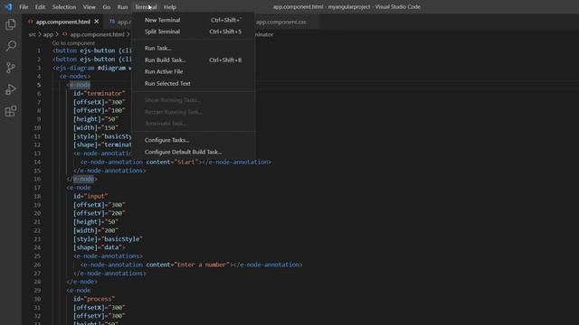
Task: Click the [height]="50" line 21
Action: tap(96, 222)
